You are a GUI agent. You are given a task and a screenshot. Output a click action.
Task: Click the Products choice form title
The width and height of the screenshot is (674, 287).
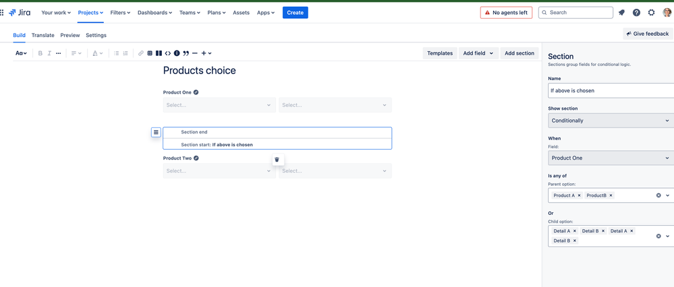coord(200,70)
